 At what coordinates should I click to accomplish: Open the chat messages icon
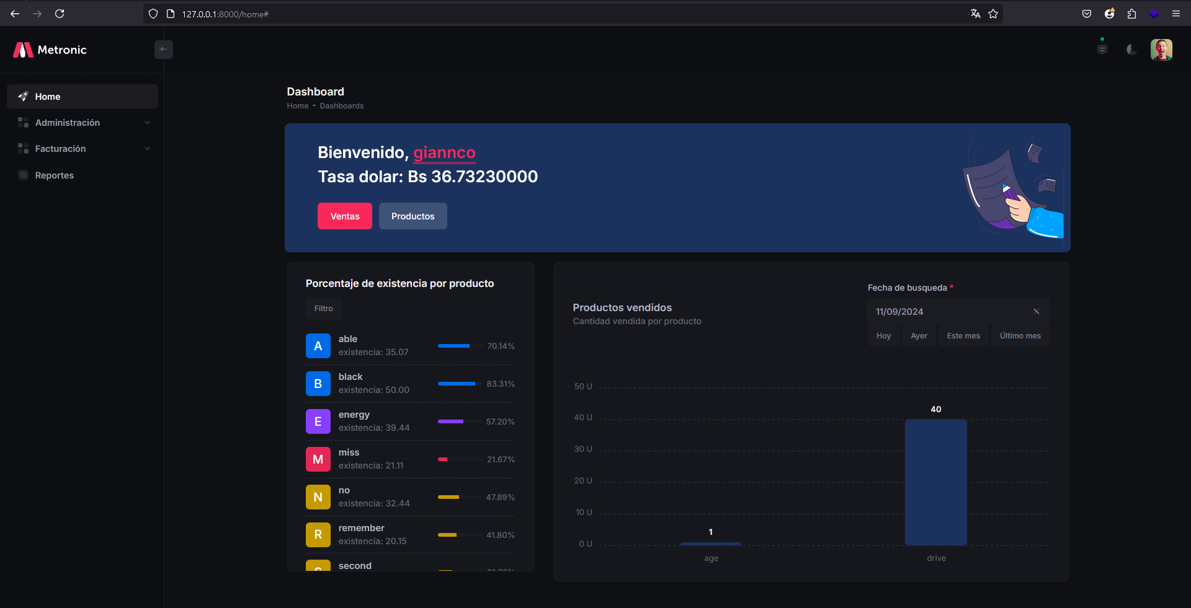click(x=1102, y=50)
